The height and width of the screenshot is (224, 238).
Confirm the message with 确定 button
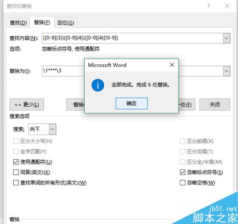131,103
